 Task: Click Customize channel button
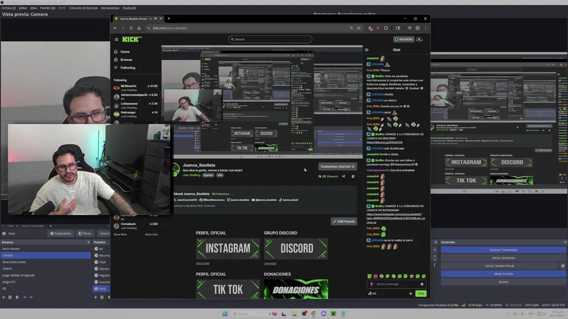(x=337, y=167)
